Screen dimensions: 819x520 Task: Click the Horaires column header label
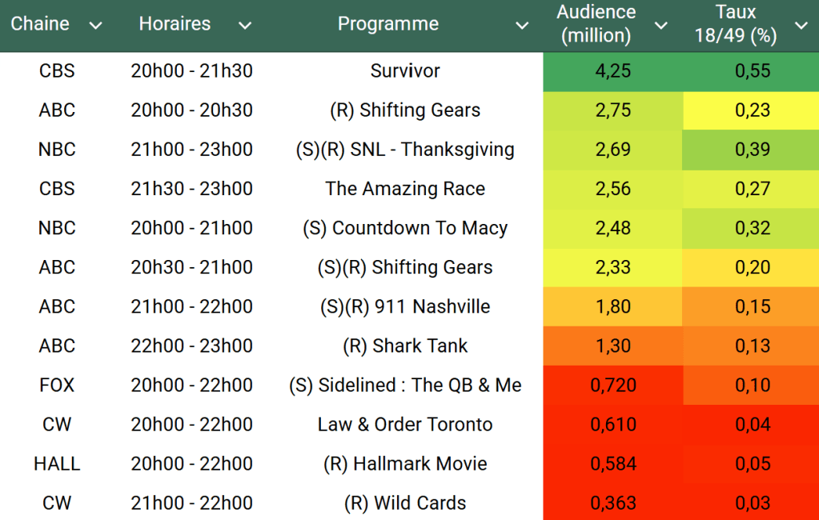pos(175,24)
